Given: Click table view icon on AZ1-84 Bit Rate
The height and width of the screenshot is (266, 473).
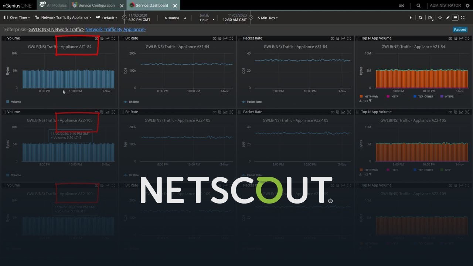Looking at the screenshot, I should [x=214, y=38].
